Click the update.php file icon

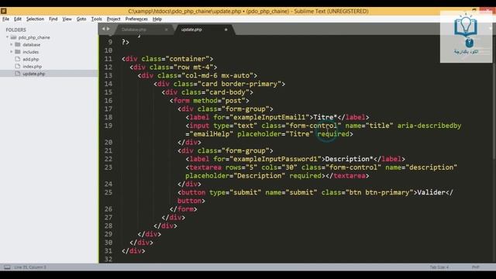tap(18, 74)
